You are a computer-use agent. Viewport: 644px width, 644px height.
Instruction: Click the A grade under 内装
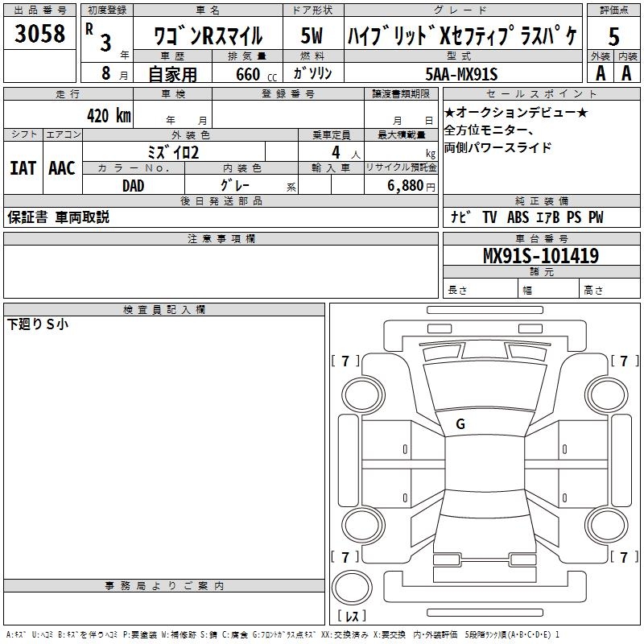626,73
